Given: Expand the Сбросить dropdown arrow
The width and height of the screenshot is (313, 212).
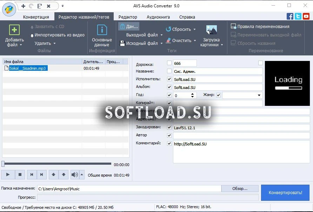Looking at the screenshot, I should pyautogui.click(x=195, y=29).
